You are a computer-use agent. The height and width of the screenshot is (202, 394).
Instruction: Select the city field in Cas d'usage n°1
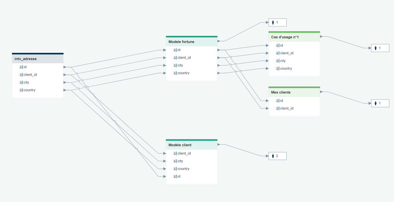click(294, 61)
